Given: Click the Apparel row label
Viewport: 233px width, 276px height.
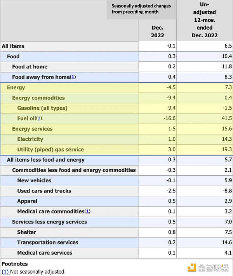Looking at the screenshot, I should pyautogui.click(x=27, y=201).
